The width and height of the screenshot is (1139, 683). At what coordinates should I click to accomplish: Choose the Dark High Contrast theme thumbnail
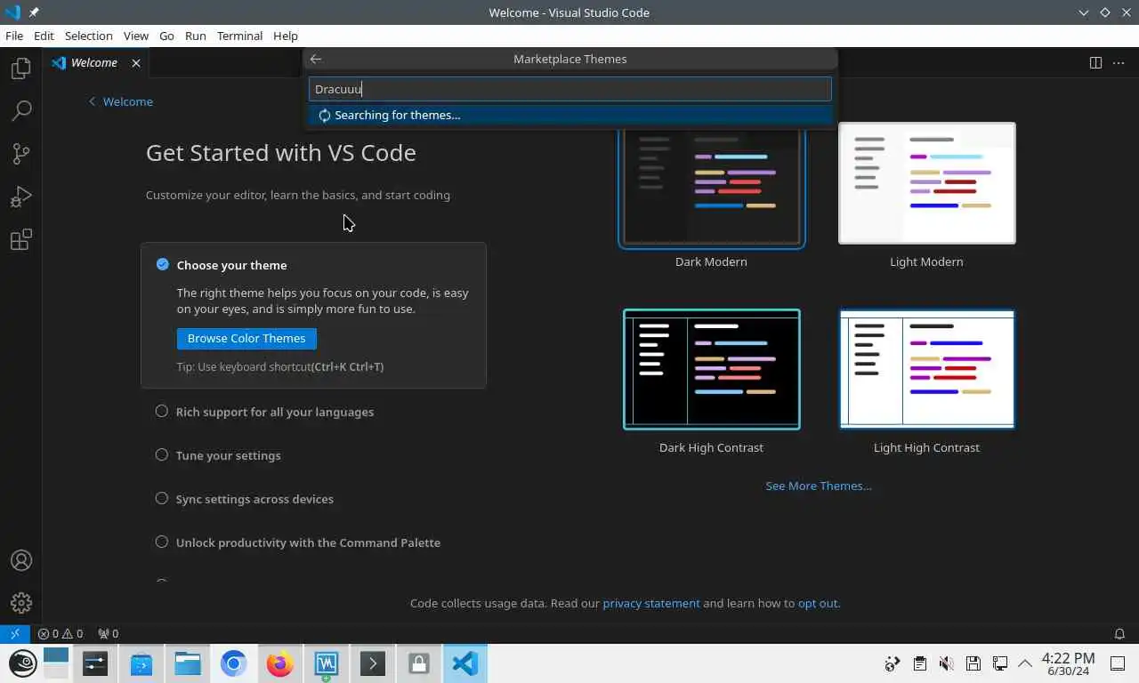coord(712,369)
